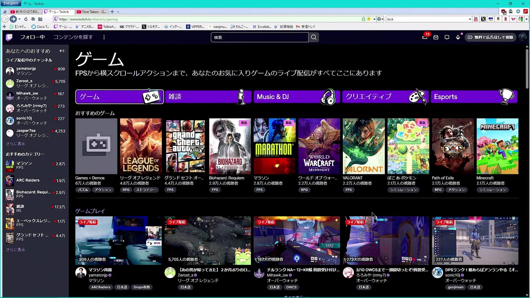Bookmark page with the star icon
The height and width of the screenshot is (298, 530).
pos(369,19)
